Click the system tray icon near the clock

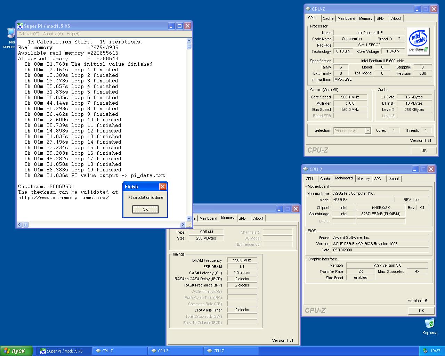(425, 351)
